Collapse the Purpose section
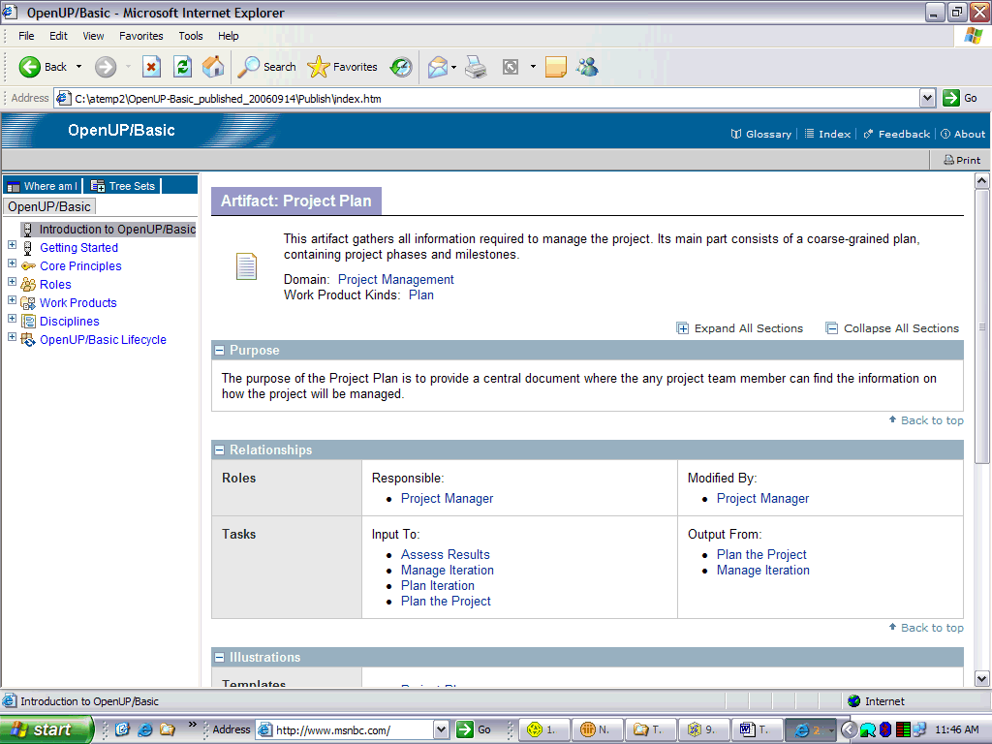This screenshot has height=744, width=992. pyautogui.click(x=220, y=350)
